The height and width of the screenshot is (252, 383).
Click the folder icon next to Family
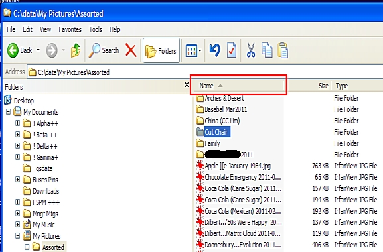pyautogui.click(x=200, y=143)
